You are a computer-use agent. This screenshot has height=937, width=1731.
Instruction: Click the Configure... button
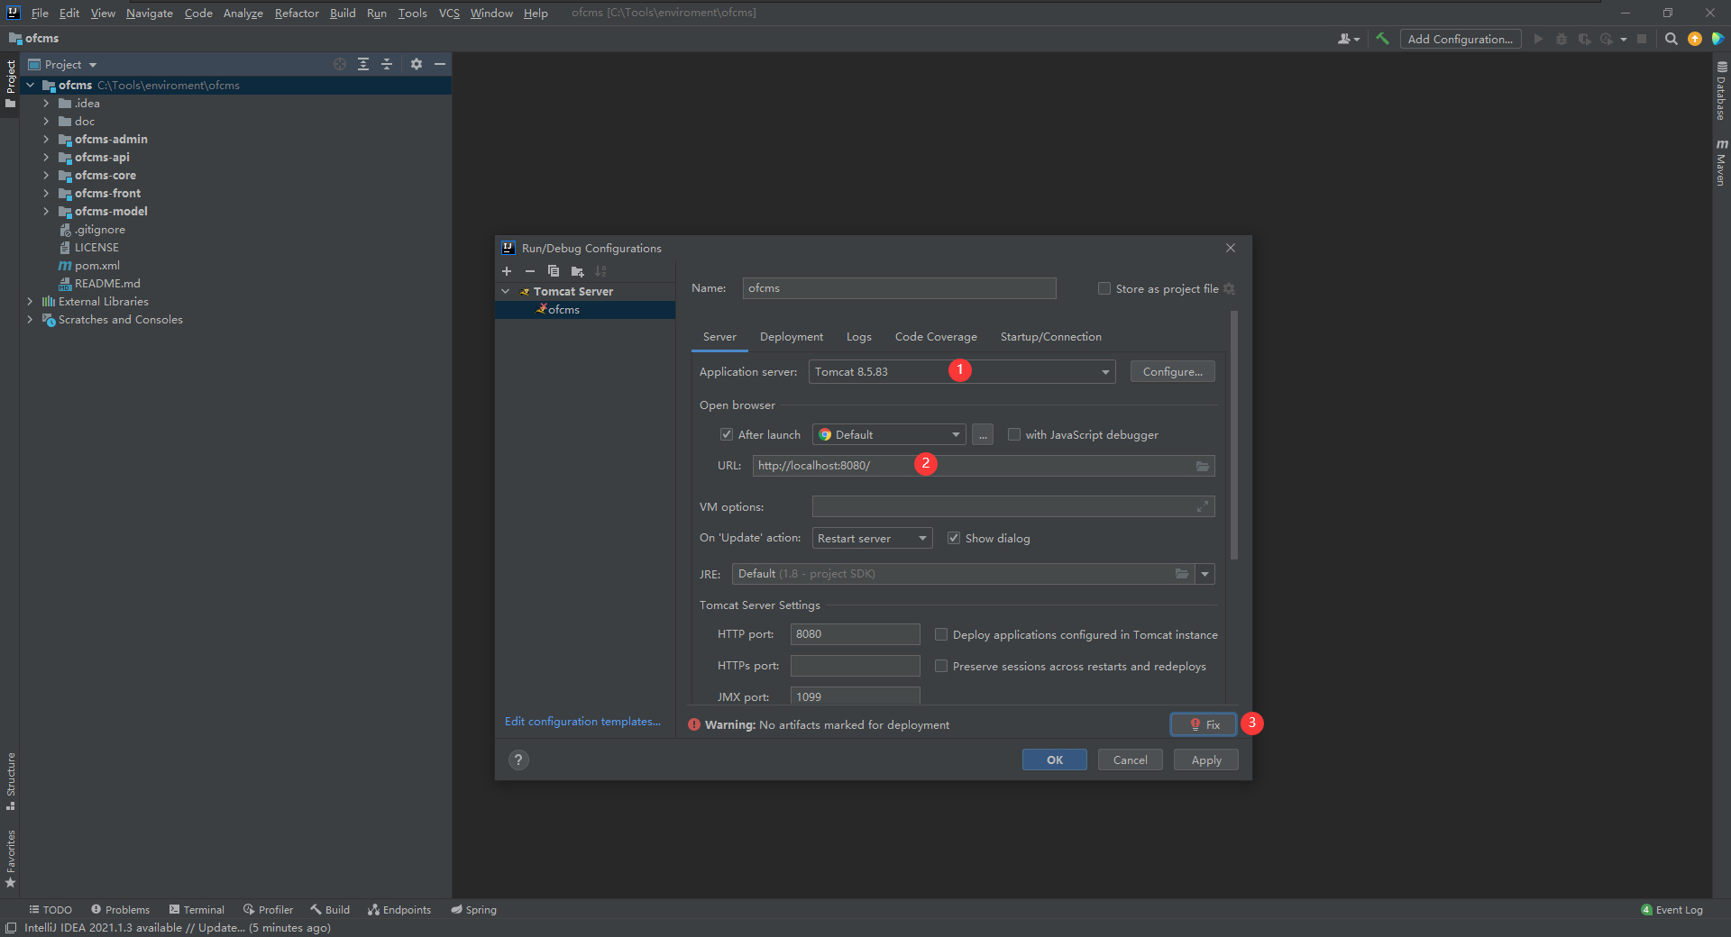1172,372
